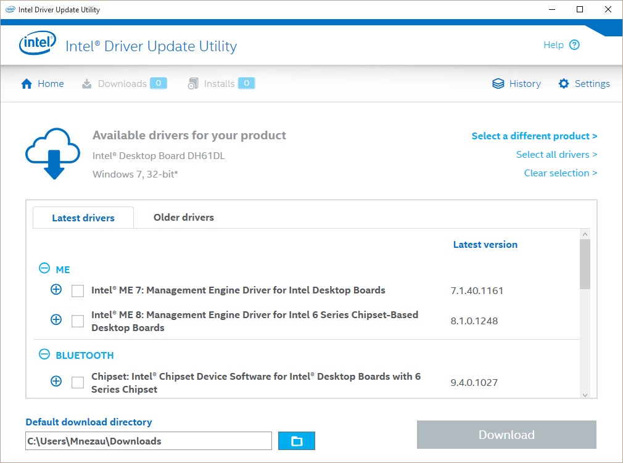Open the Installs section
Screen dimensions: 623x463
pyautogui.click(x=220, y=84)
